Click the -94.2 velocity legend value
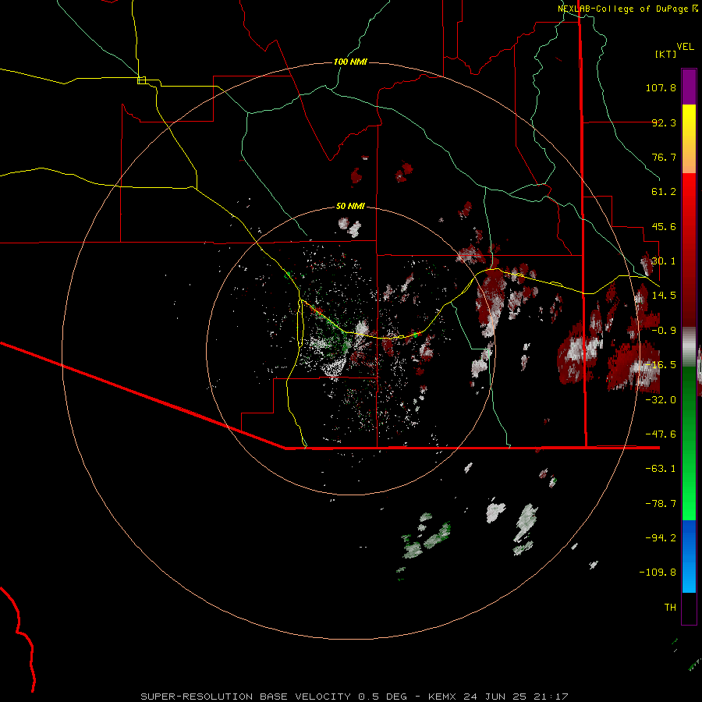Screen dimensions: 702x702 tap(661, 538)
